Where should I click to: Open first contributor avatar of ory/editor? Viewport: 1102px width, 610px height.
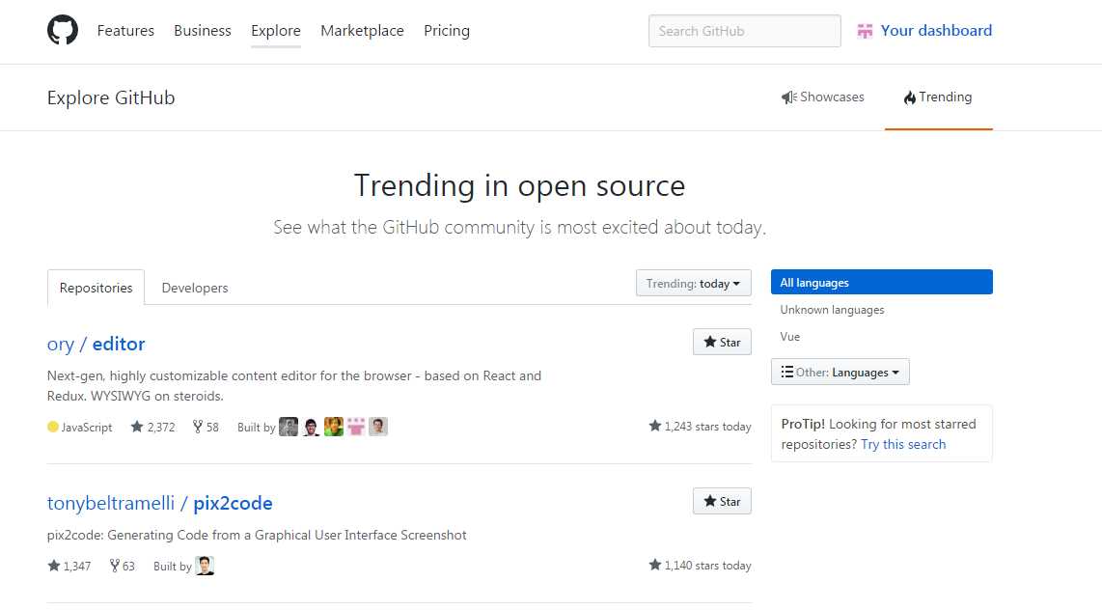click(289, 427)
